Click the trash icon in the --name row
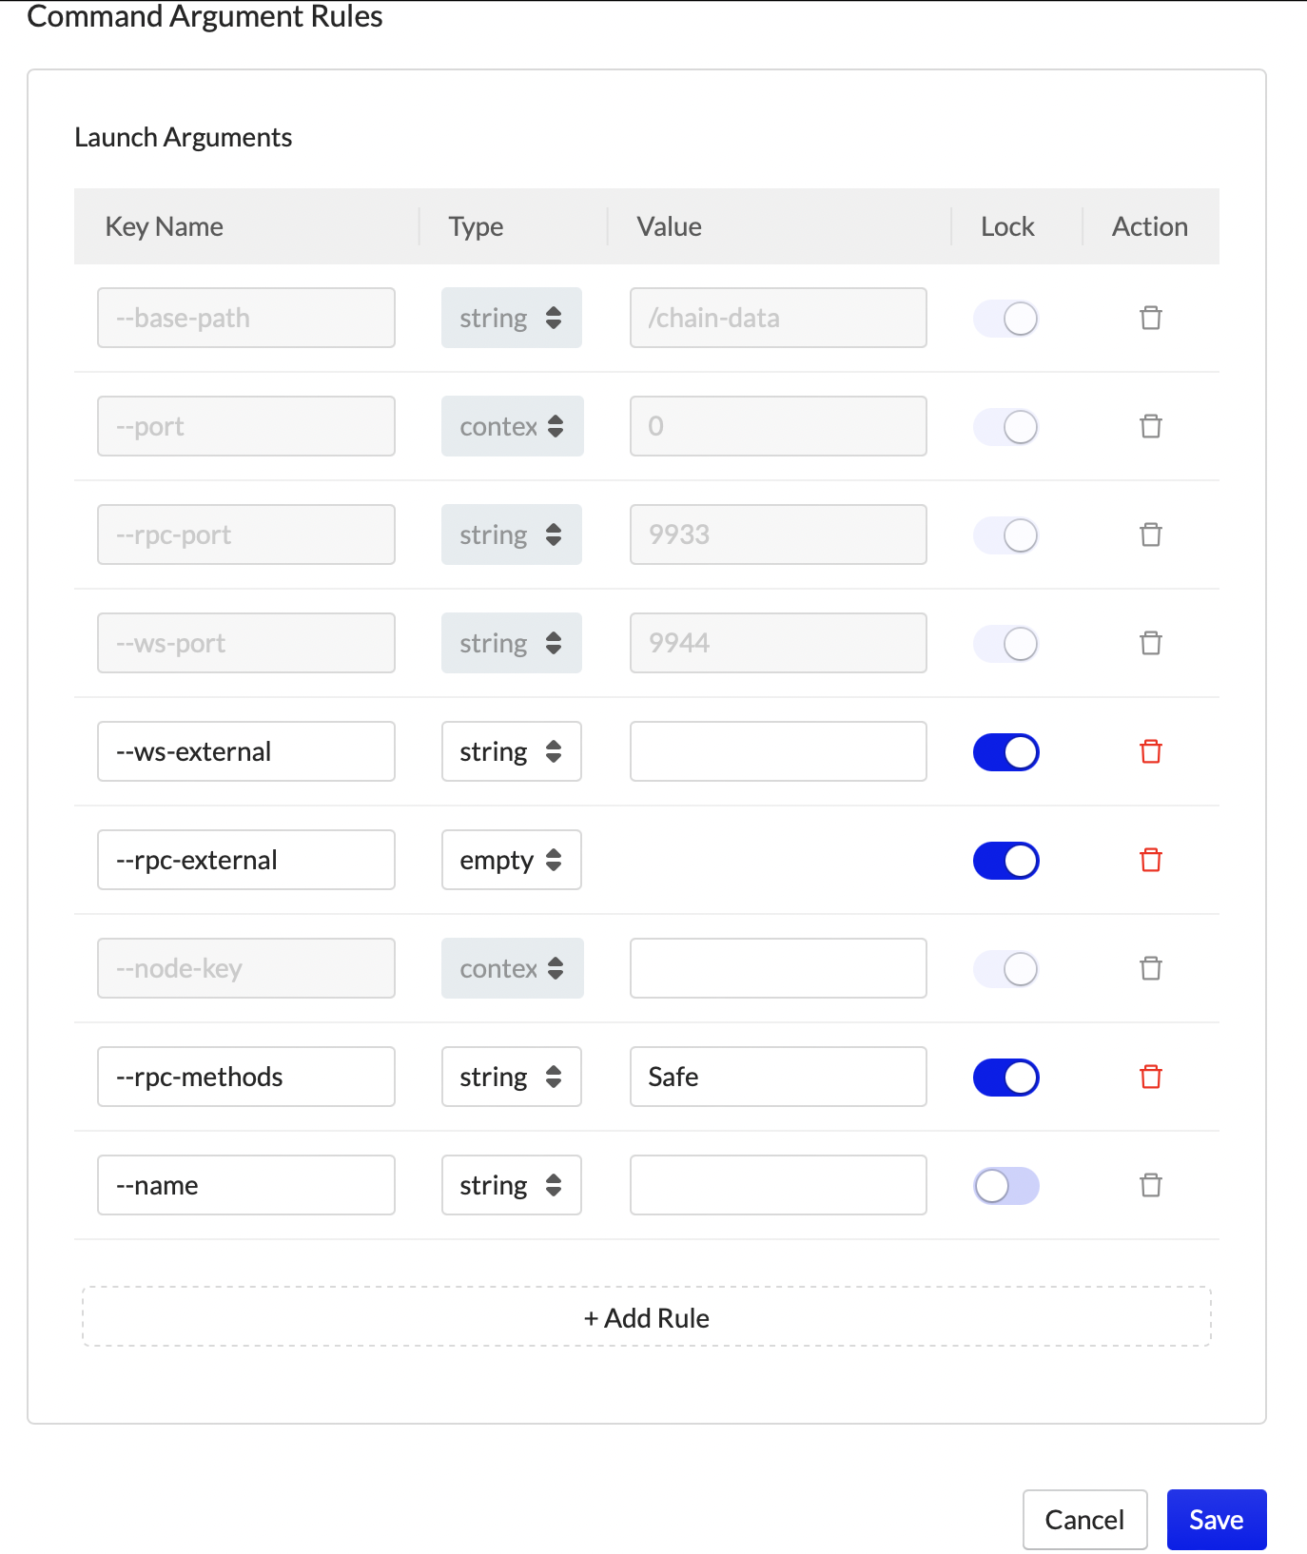The width and height of the screenshot is (1307, 1554). 1150,1185
